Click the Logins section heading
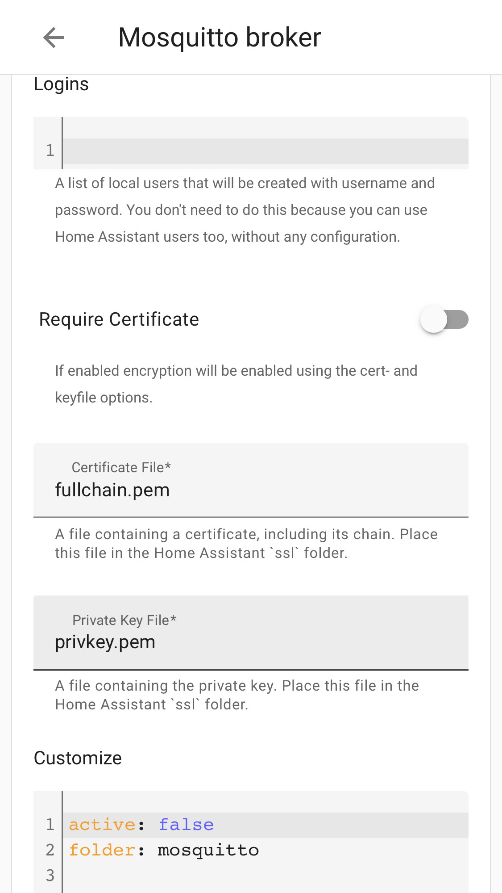The image size is (502, 893). click(62, 84)
